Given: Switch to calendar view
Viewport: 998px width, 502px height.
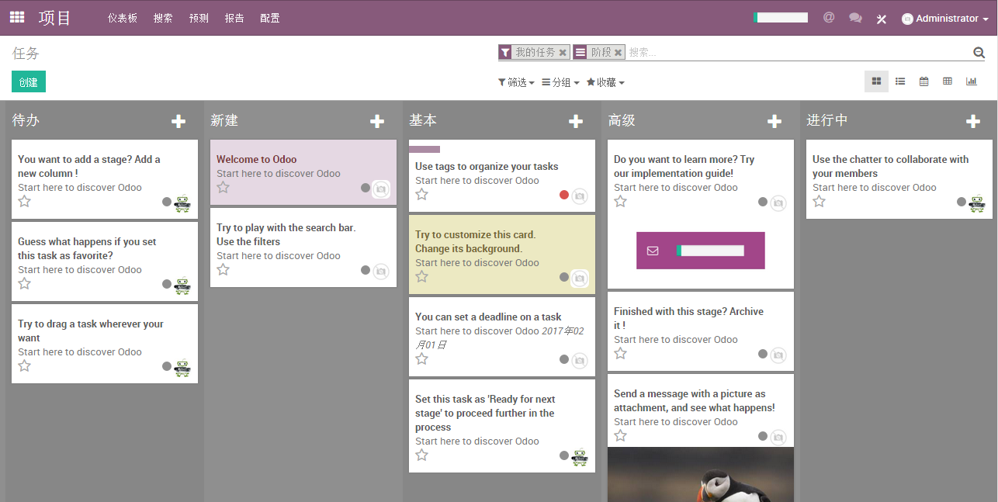Looking at the screenshot, I should pyautogui.click(x=923, y=81).
